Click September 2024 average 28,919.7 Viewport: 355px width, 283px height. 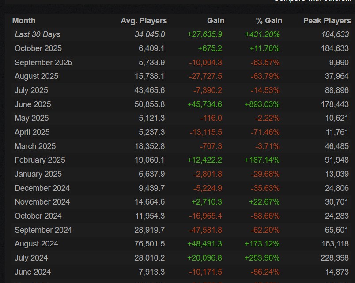(149, 230)
